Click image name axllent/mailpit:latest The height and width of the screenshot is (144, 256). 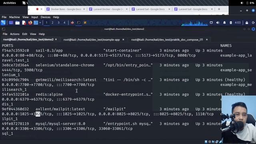pos(60,109)
